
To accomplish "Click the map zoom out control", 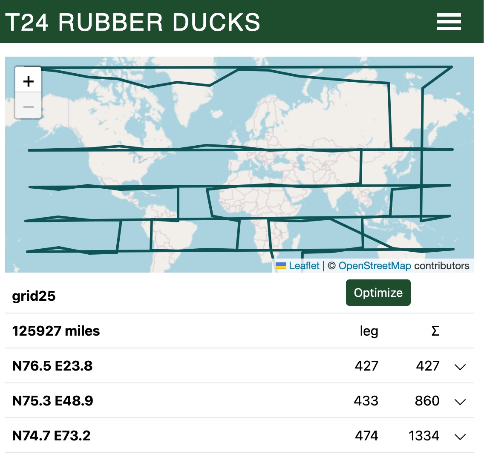I will coord(28,106).
